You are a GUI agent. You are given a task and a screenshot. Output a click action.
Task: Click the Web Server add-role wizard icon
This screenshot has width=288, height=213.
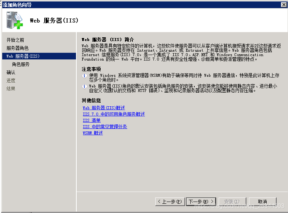click(15, 20)
